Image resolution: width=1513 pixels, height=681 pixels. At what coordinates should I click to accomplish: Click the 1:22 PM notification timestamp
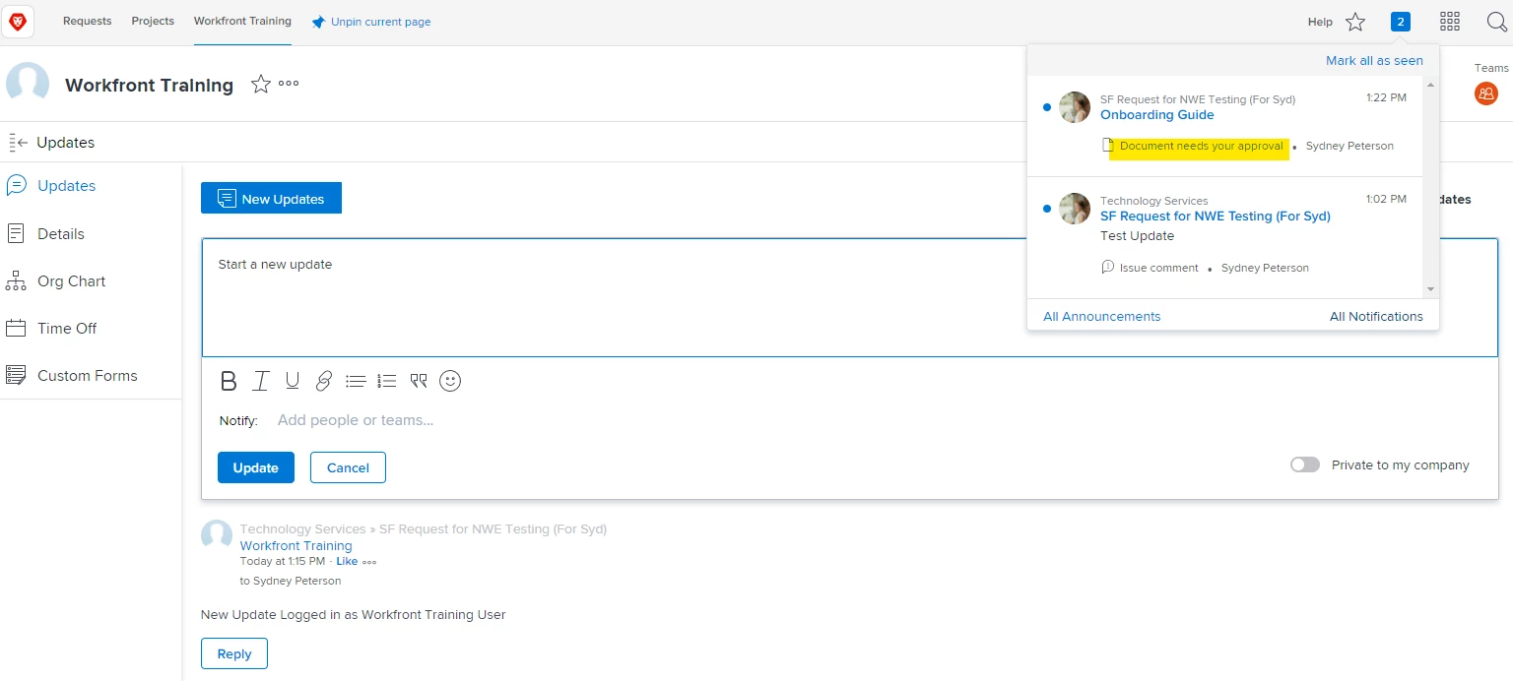(x=1386, y=97)
